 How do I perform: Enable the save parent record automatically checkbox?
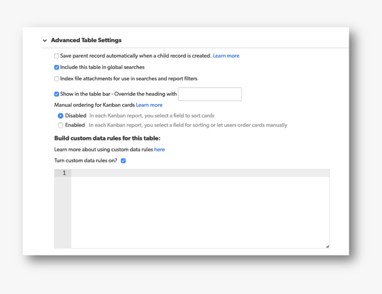coord(56,56)
